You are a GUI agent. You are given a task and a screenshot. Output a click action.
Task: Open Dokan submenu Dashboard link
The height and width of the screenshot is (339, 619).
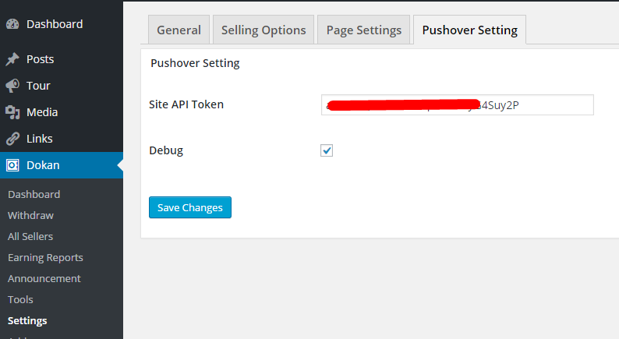coord(34,194)
